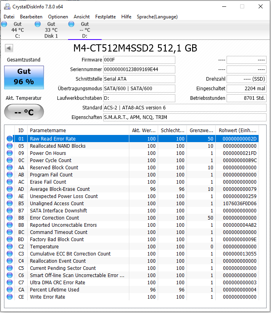Image resolution: width=271 pixels, height=313 pixels.
Task: Select the Average Block-Erase Count parameter name
Action: coord(60,189)
